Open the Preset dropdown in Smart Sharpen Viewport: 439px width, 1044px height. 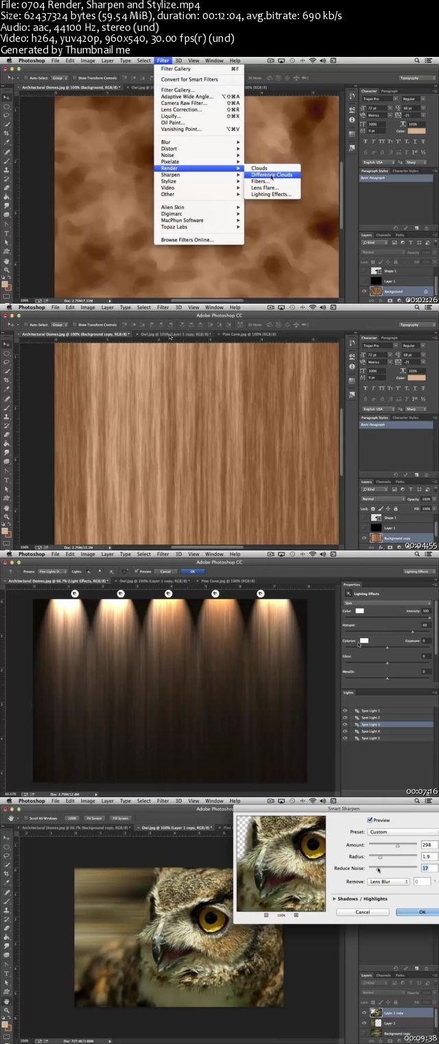click(403, 832)
